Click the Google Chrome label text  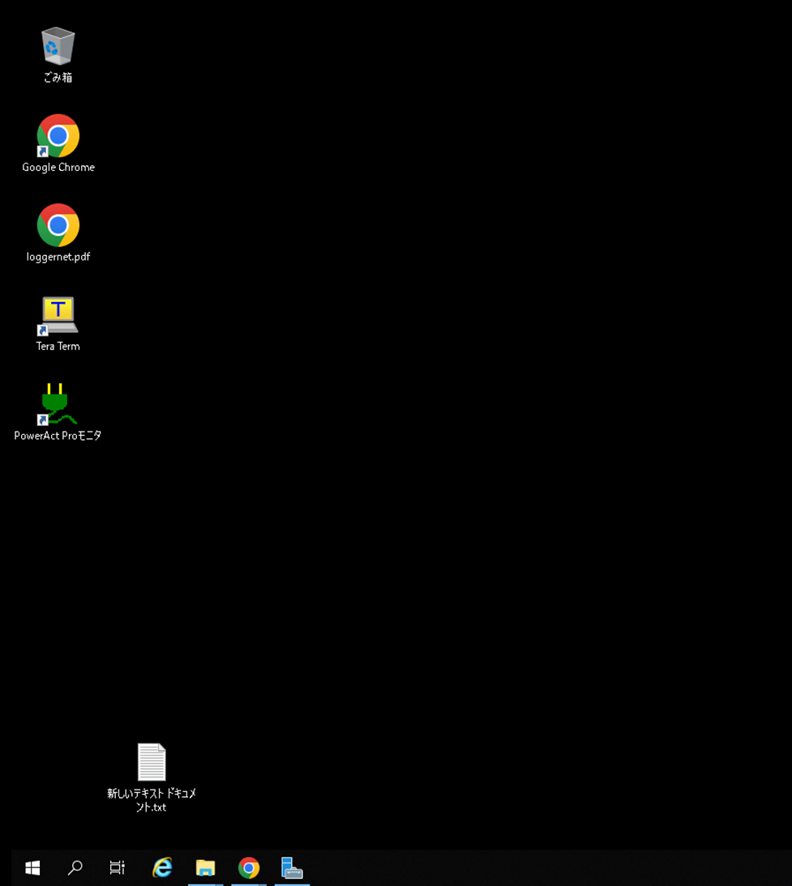(58, 168)
